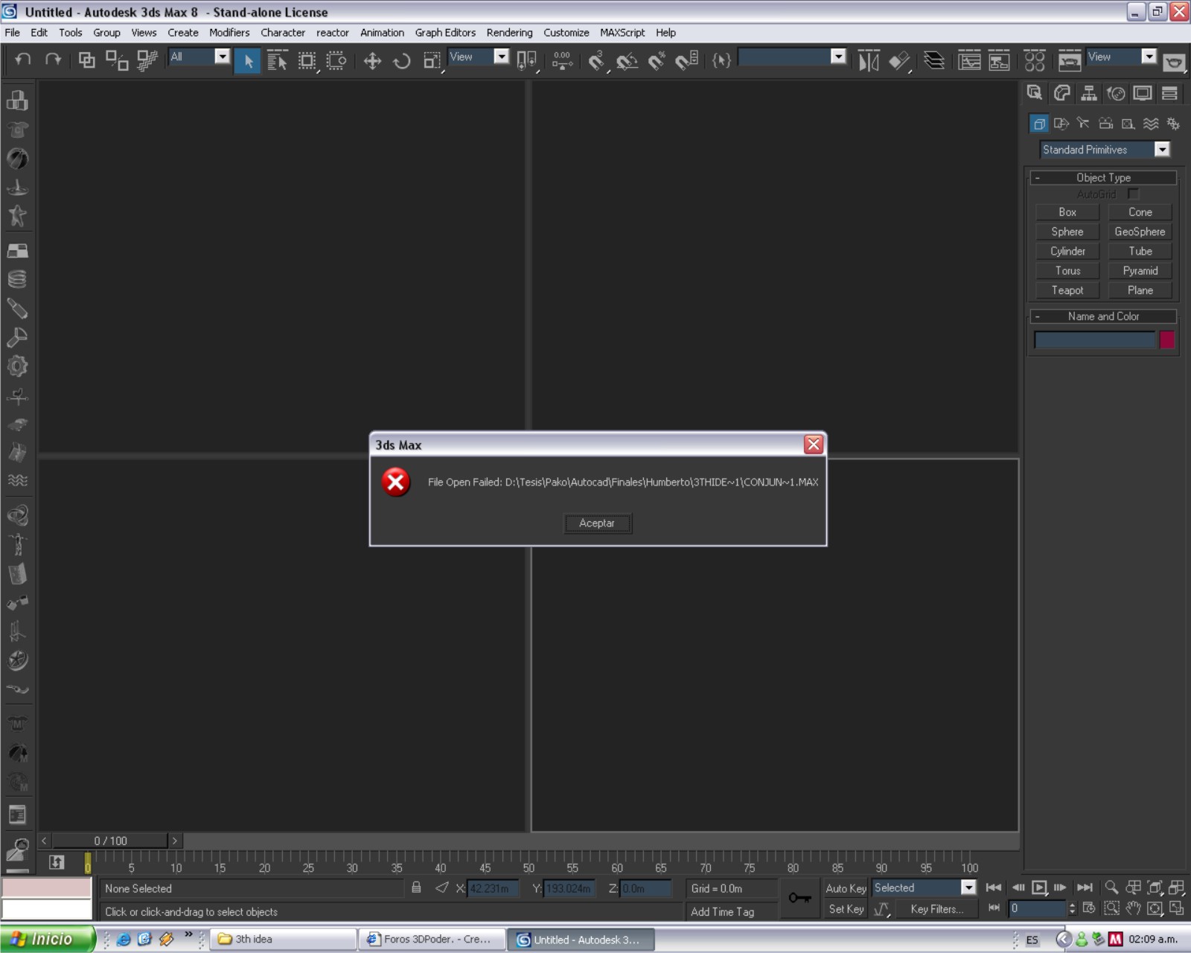The height and width of the screenshot is (953, 1191).
Task: Click the object color swatch
Action: pos(1166,340)
